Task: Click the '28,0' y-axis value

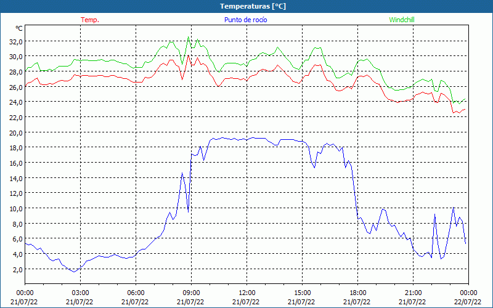Action: pyautogui.click(x=16, y=72)
